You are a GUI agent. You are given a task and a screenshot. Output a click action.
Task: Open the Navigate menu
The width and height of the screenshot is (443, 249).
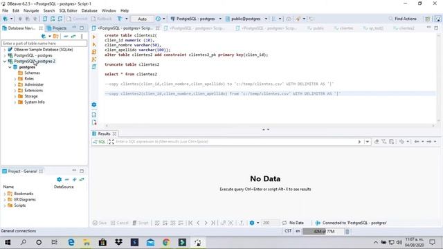pyautogui.click(x=31, y=10)
